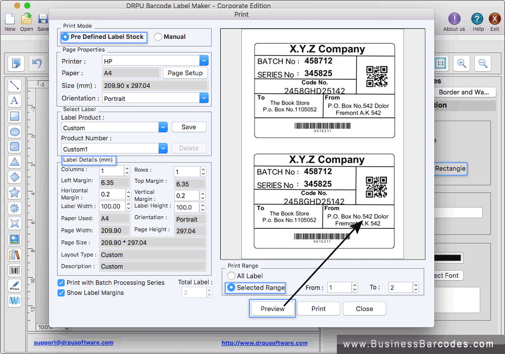Click the Save label product button

(x=189, y=127)
